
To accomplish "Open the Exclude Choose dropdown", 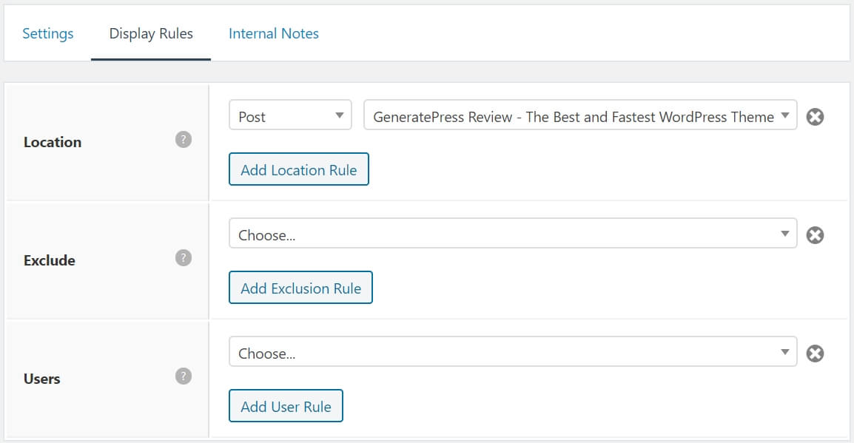I will 513,234.
